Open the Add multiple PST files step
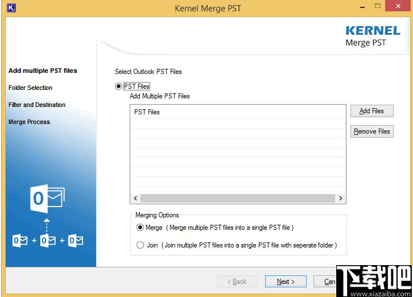 pos(43,71)
